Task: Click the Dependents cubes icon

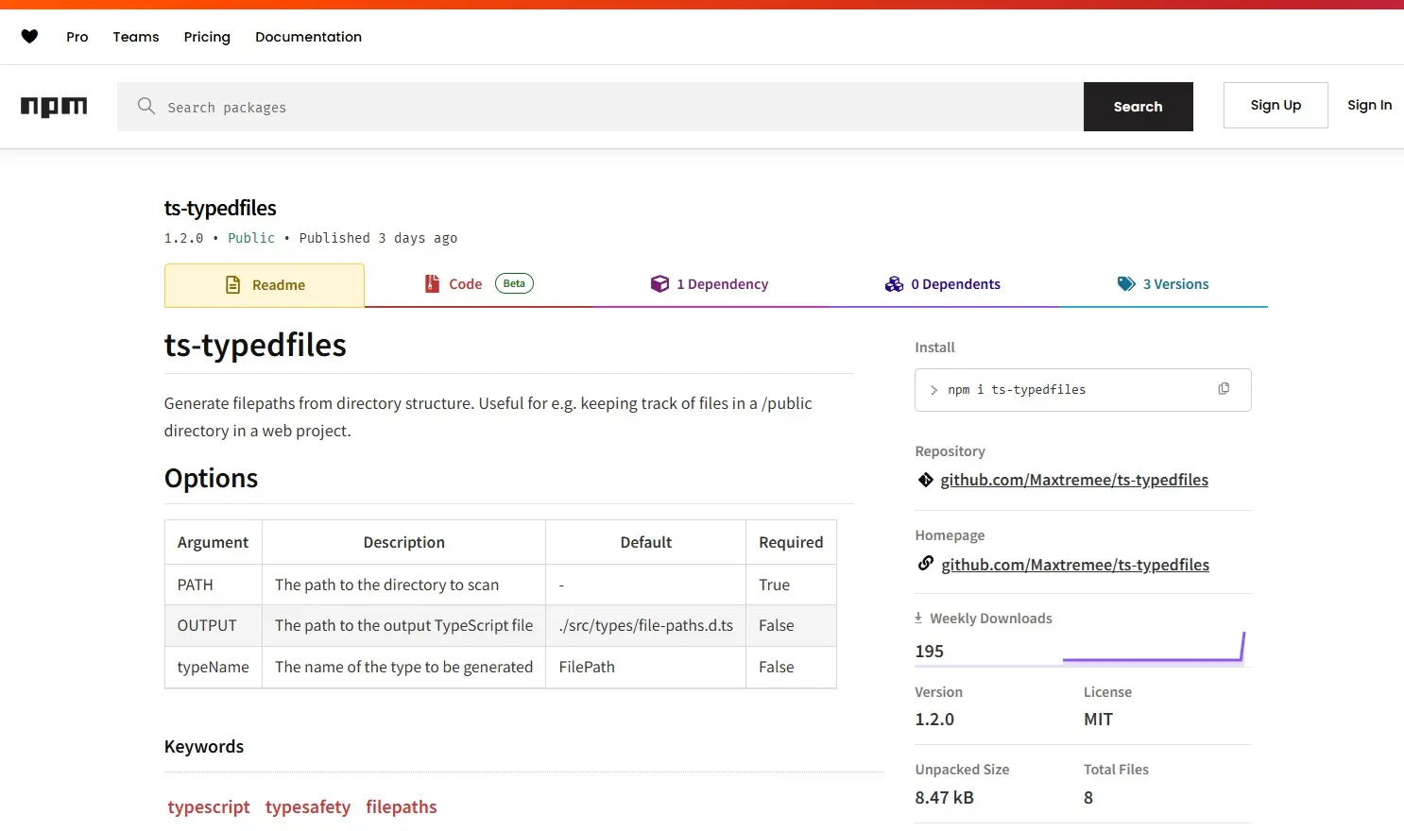Action: (894, 283)
